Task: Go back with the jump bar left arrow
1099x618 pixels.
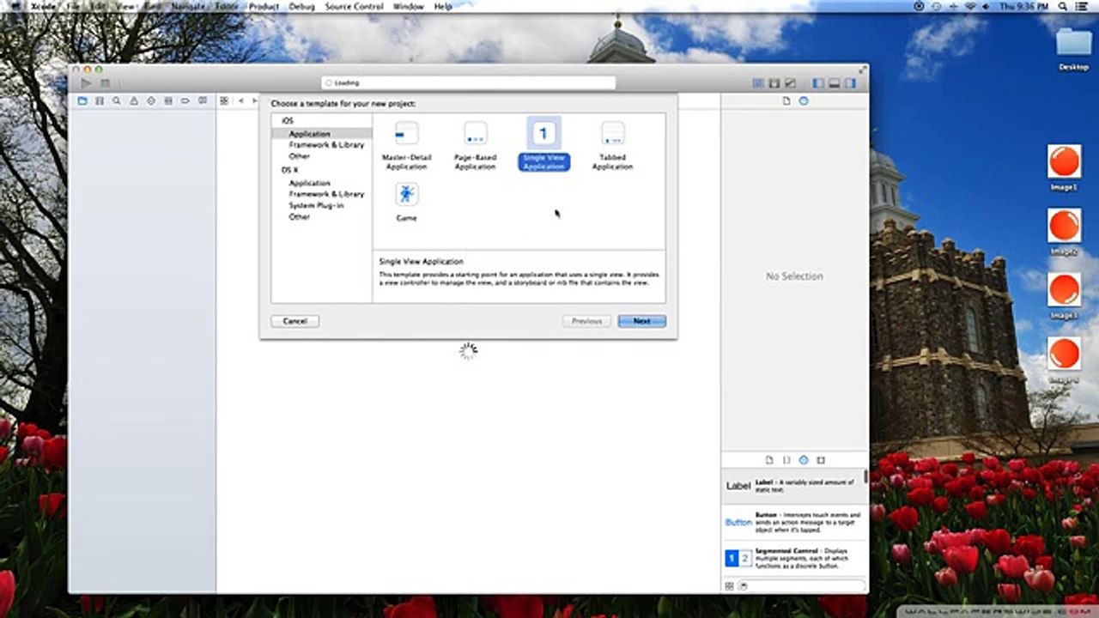Action: point(240,100)
